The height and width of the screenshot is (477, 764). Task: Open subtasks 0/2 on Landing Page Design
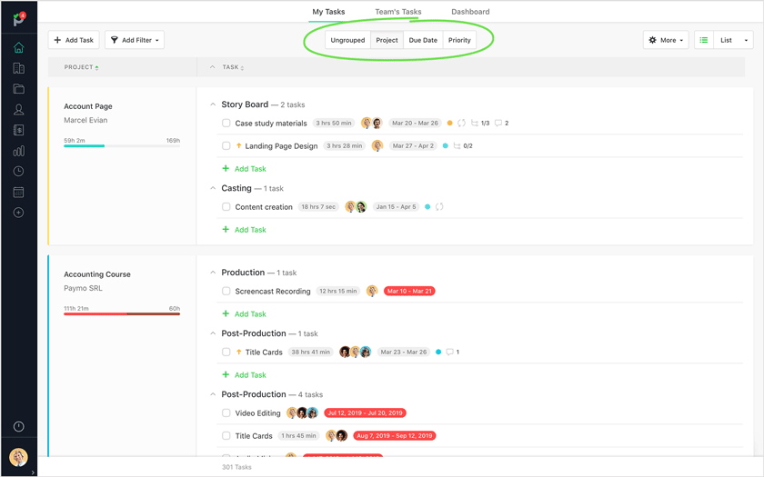(x=463, y=145)
